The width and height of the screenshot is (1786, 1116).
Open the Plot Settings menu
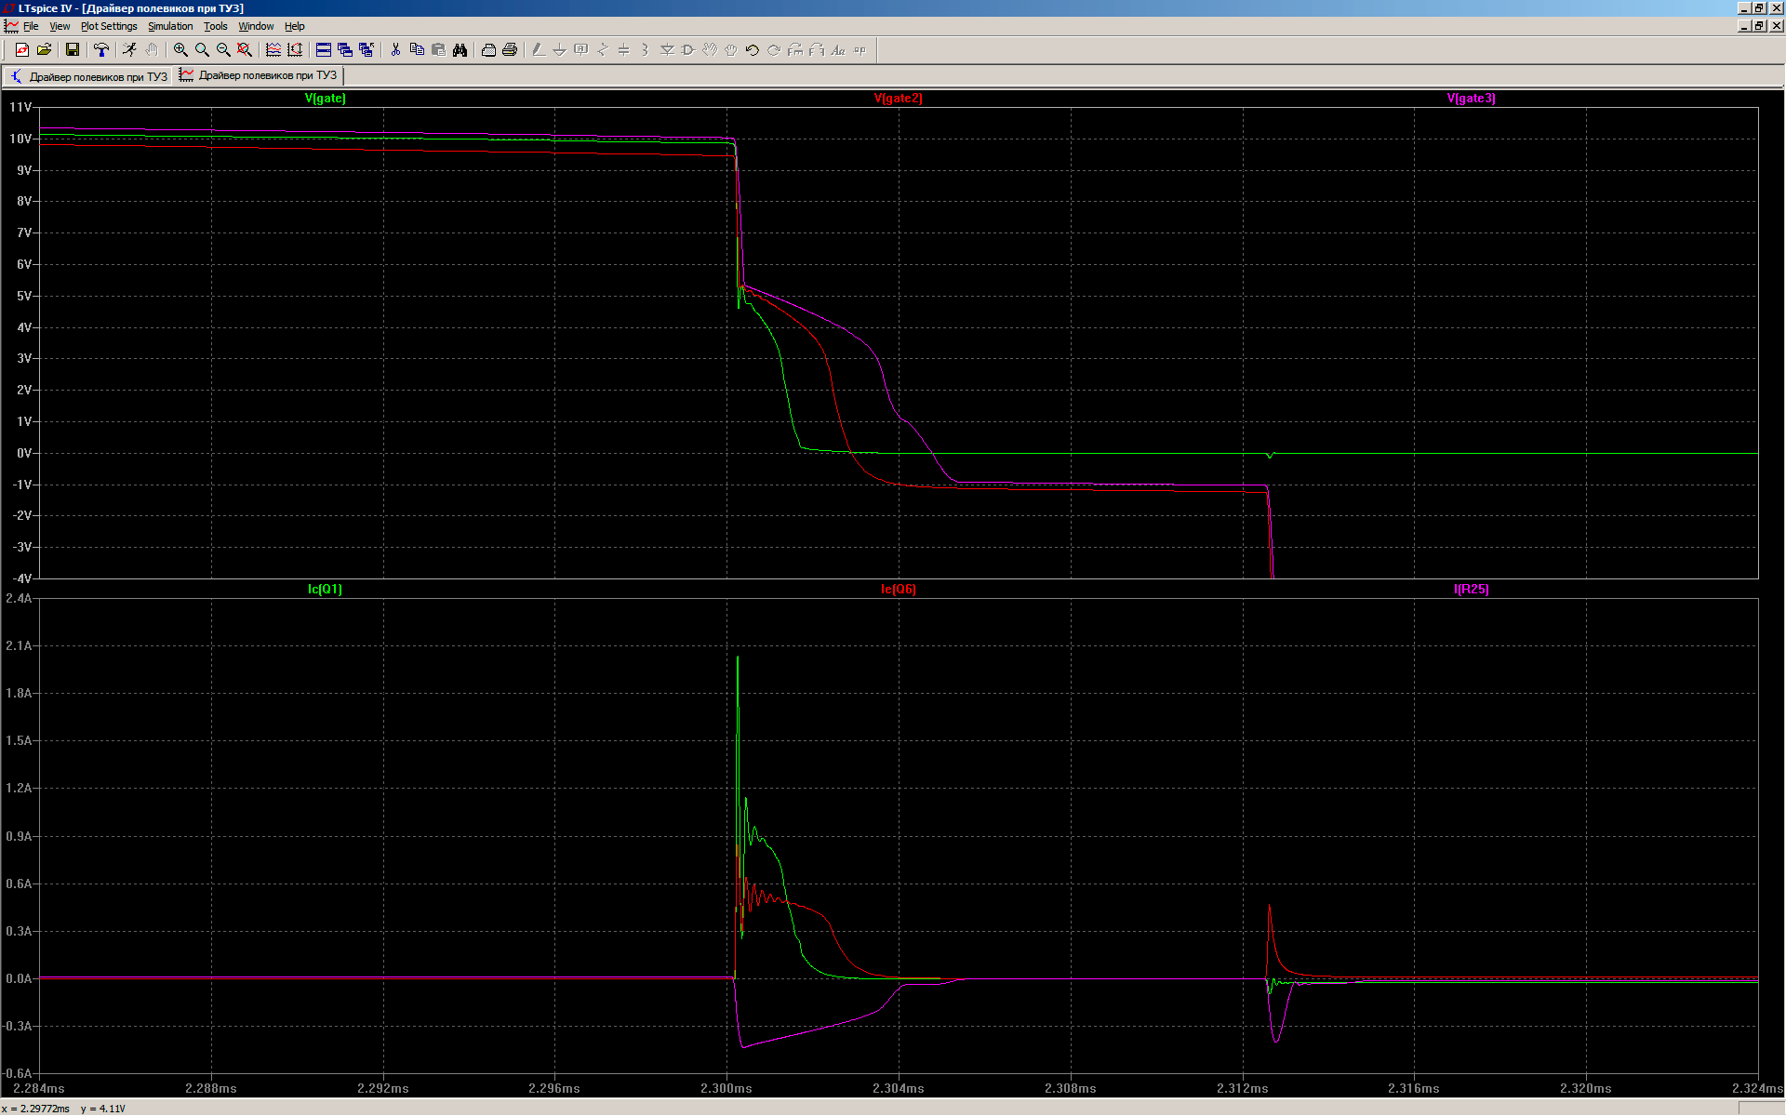pos(109,26)
